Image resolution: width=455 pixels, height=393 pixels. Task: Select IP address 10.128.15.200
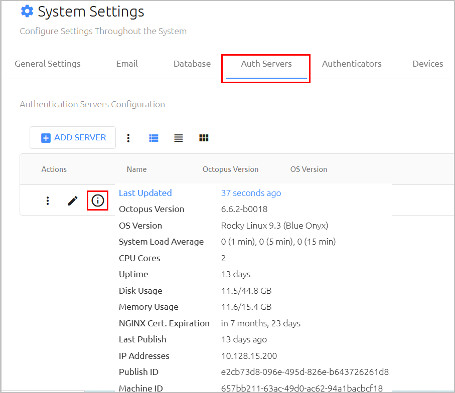pyautogui.click(x=249, y=356)
